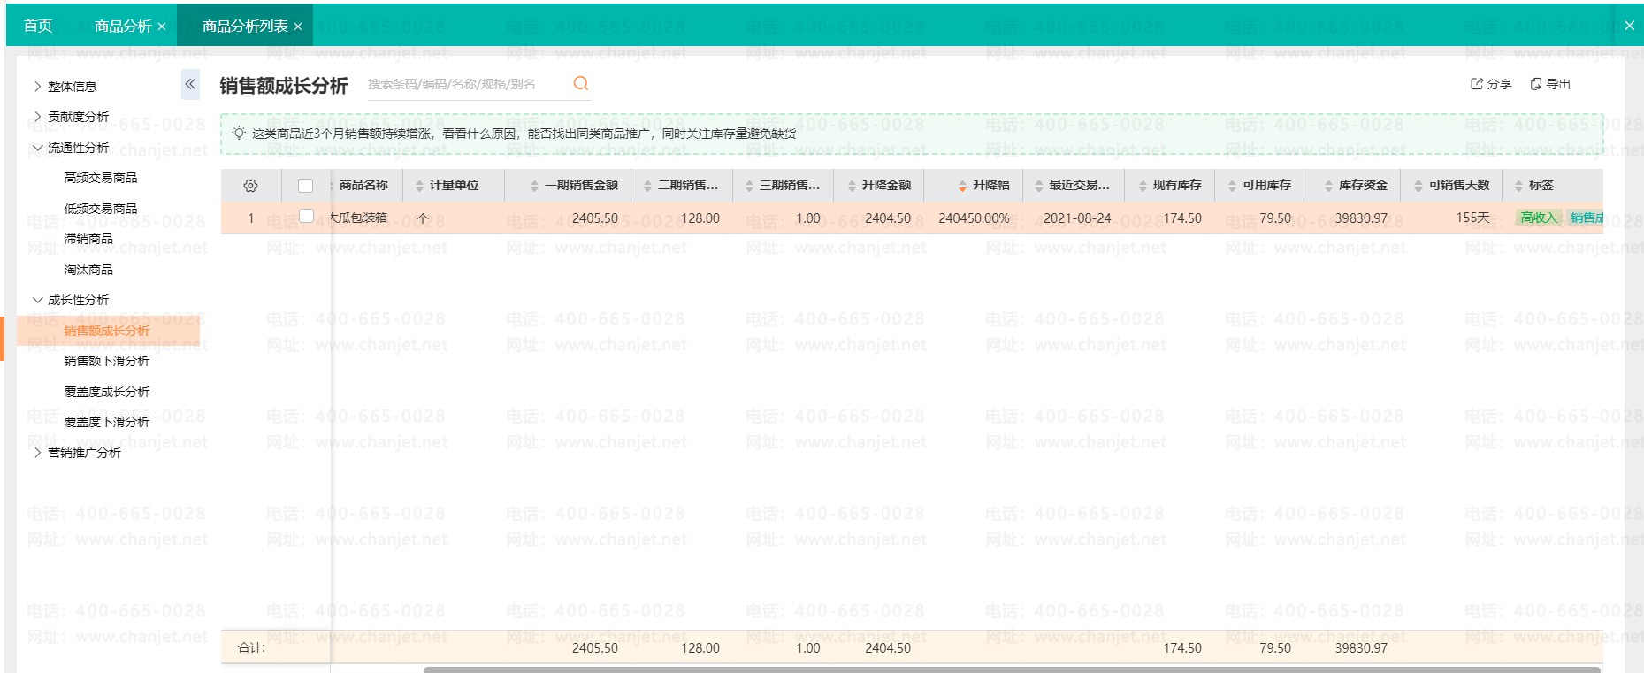Viewport: 1644px width, 673px height.
Task: Click the orange search magnifier icon
Action: tap(581, 83)
